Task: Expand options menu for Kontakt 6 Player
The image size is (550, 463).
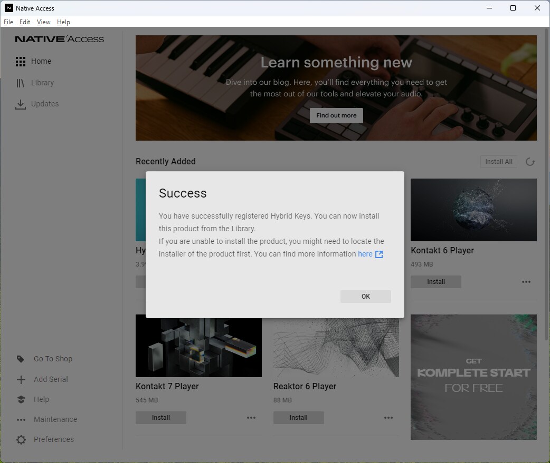Action: [526, 282]
